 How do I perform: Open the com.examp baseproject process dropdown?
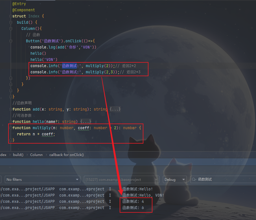(121, 179)
